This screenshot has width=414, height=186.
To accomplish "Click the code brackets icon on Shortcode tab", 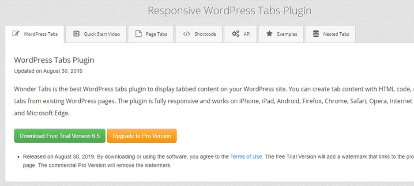I will pos(186,34).
